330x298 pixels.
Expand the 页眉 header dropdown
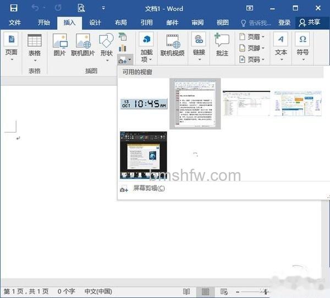click(x=252, y=37)
